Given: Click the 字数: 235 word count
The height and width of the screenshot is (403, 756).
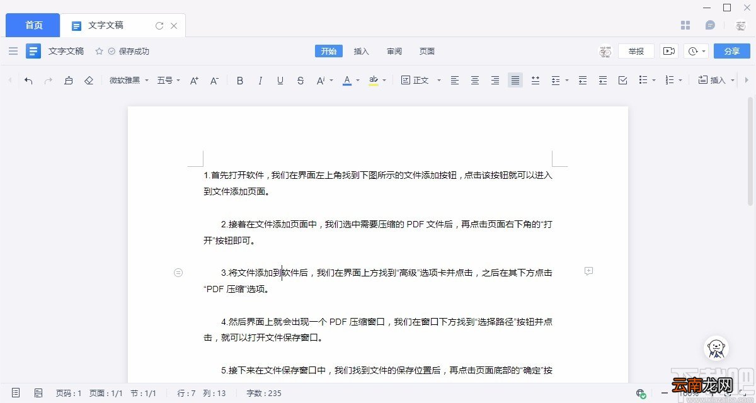Looking at the screenshot, I should tap(264, 393).
